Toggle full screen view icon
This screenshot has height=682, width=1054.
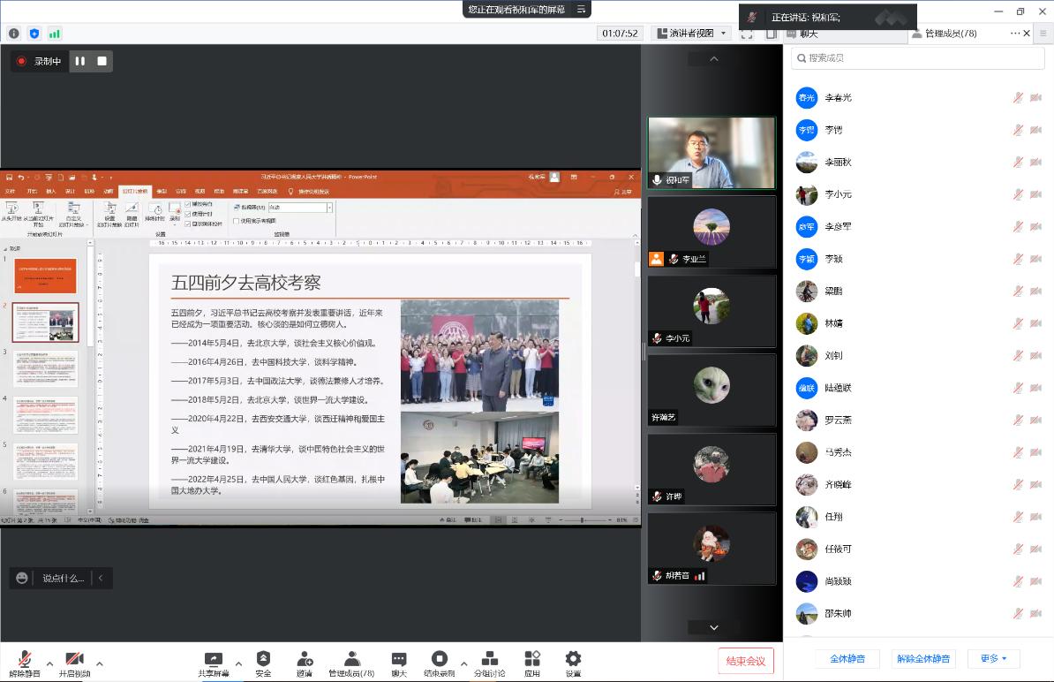coord(747,34)
